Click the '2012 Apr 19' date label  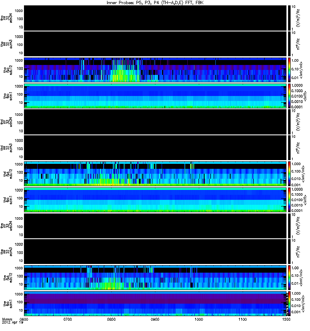click(12, 322)
